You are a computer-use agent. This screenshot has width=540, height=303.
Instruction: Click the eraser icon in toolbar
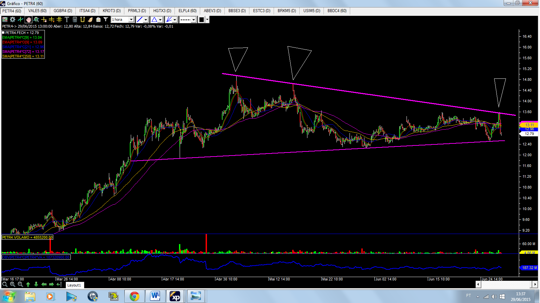(90, 20)
